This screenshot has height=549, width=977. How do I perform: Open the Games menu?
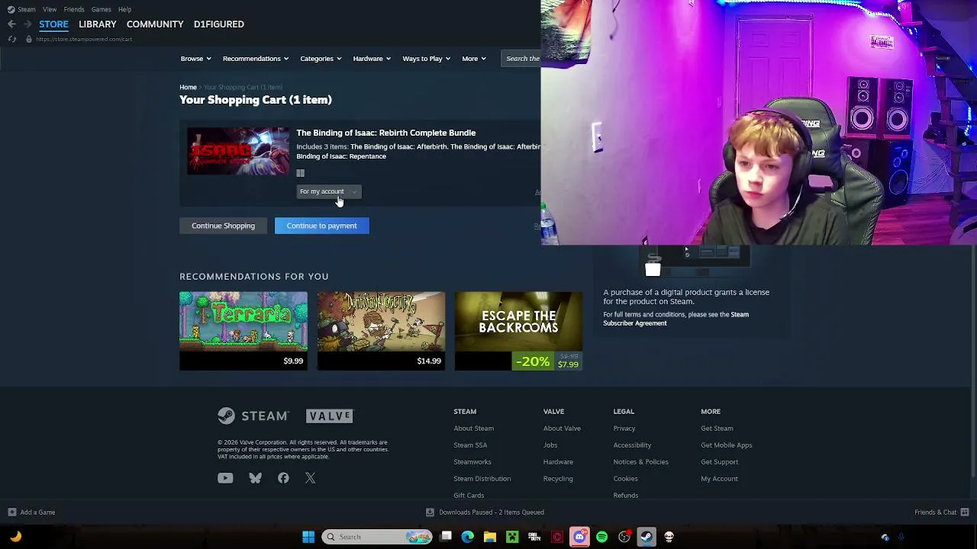click(x=102, y=9)
